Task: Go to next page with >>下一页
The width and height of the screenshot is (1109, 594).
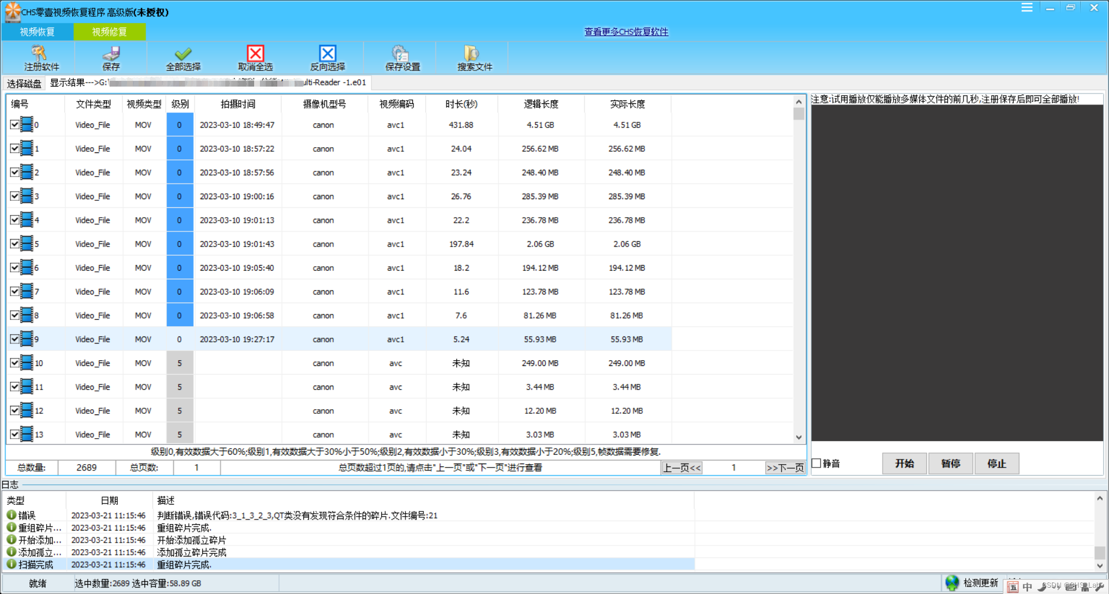Action: click(x=786, y=468)
